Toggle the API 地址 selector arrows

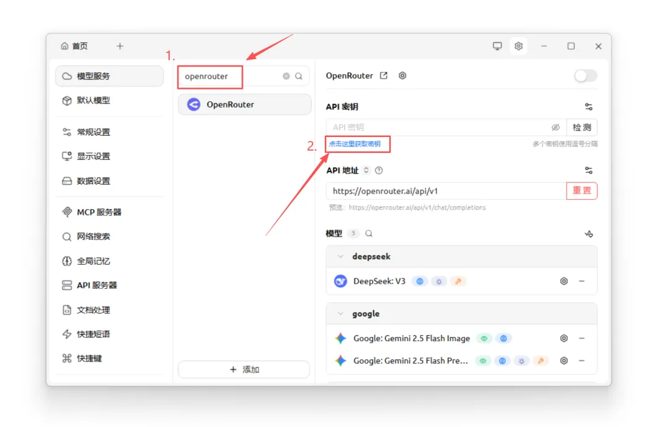point(366,170)
